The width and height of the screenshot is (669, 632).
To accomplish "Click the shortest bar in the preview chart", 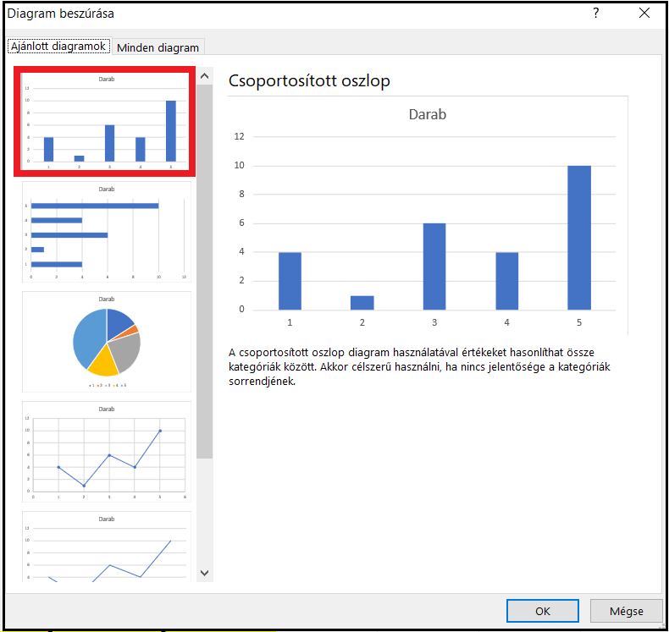I will [x=362, y=302].
